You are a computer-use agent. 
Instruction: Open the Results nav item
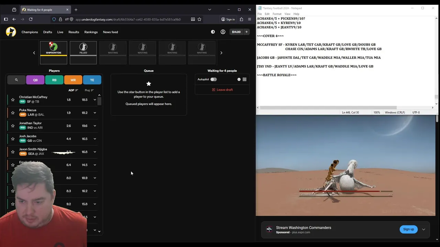pos(74,32)
